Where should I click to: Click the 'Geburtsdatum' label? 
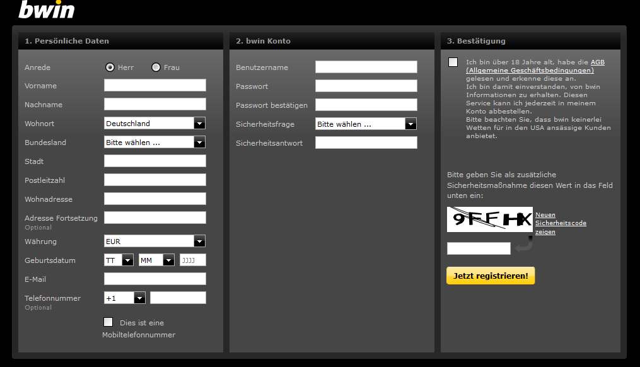tap(50, 260)
